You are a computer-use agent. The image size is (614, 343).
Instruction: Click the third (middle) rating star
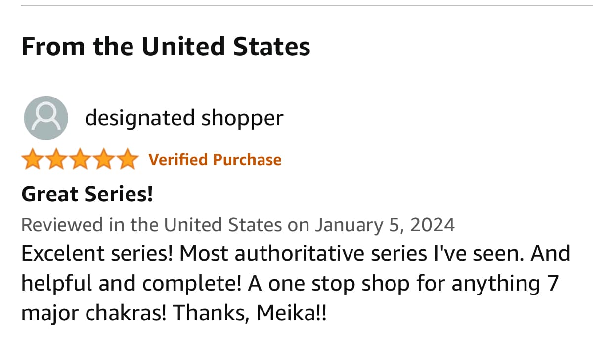click(80, 160)
